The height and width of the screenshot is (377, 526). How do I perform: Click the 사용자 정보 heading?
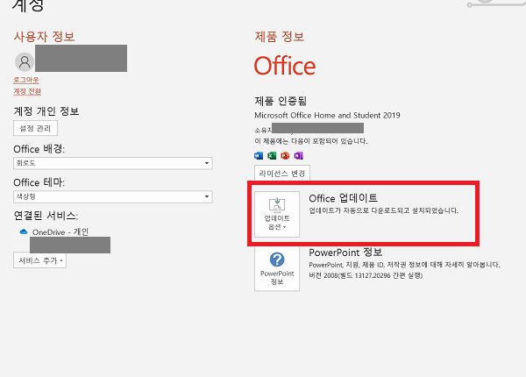(44, 37)
